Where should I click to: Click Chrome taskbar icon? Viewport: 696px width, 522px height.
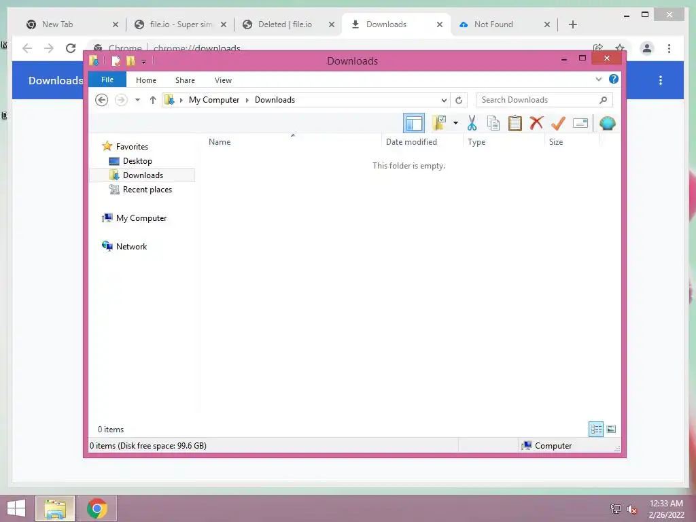pyautogui.click(x=97, y=508)
